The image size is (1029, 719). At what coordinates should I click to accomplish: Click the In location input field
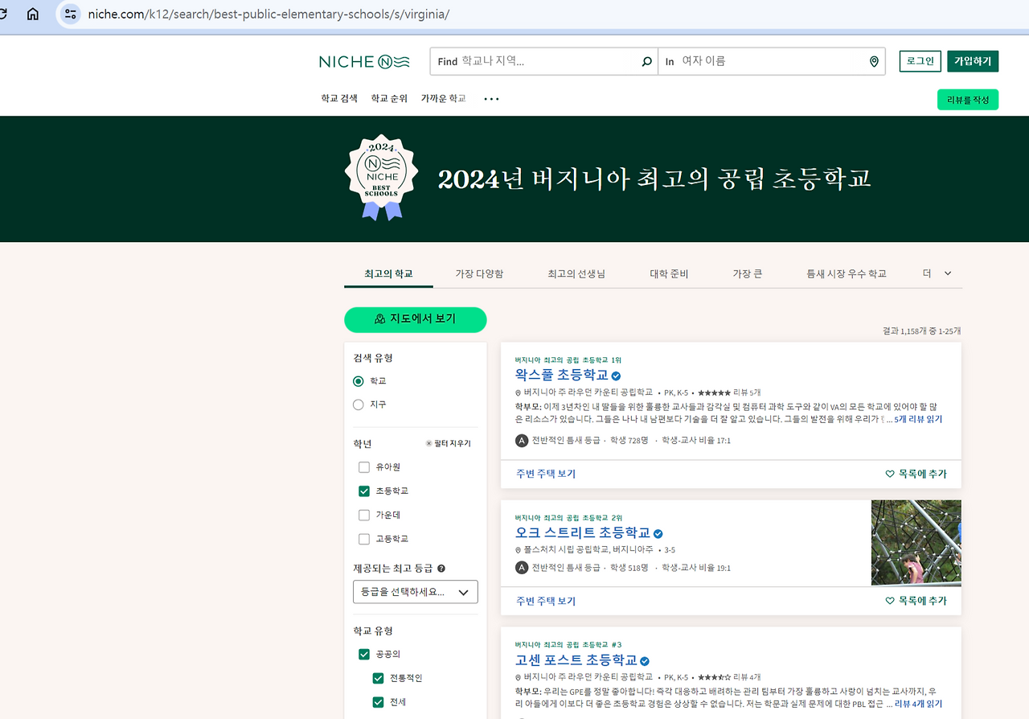tap(773, 61)
